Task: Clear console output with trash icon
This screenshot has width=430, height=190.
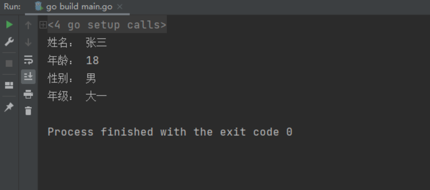Action: (28, 111)
